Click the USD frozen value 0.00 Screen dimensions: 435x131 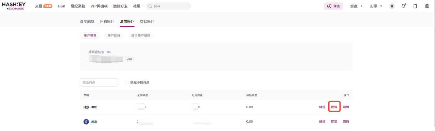point(250,122)
